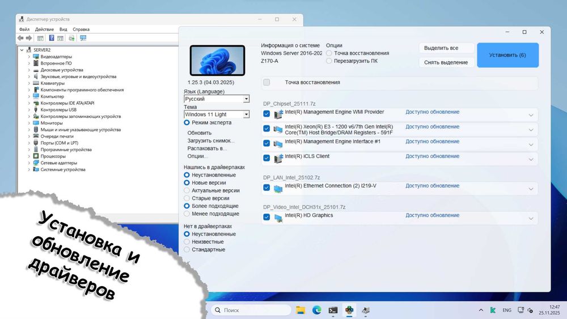
Task: Uncheck the Intel(R) iCLS Client checkbox
Action: pos(266,158)
